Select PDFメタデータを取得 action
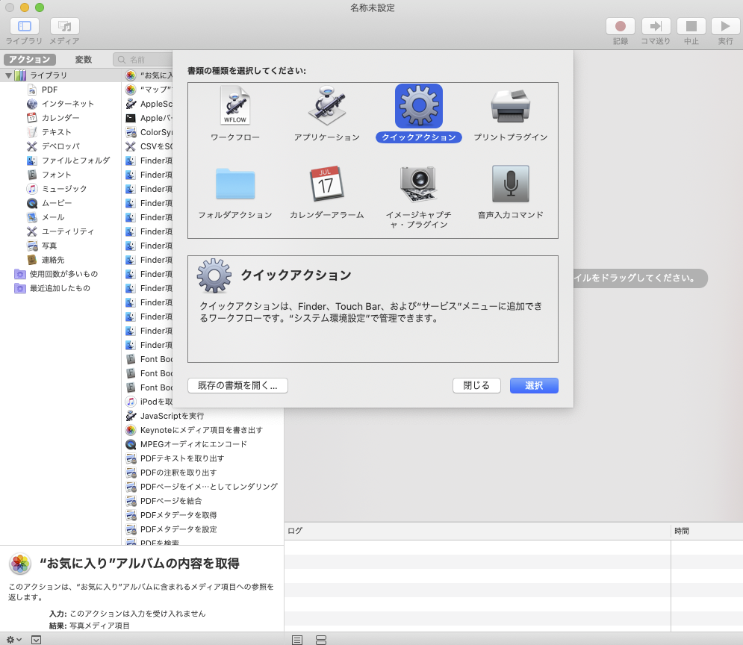Screen dimensions: 743x645 178,515
